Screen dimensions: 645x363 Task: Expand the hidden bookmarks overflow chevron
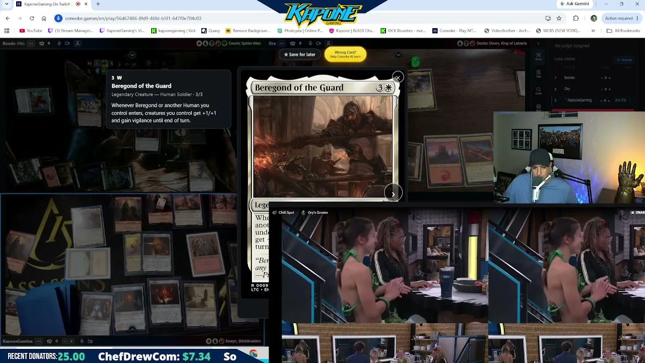(x=593, y=31)
